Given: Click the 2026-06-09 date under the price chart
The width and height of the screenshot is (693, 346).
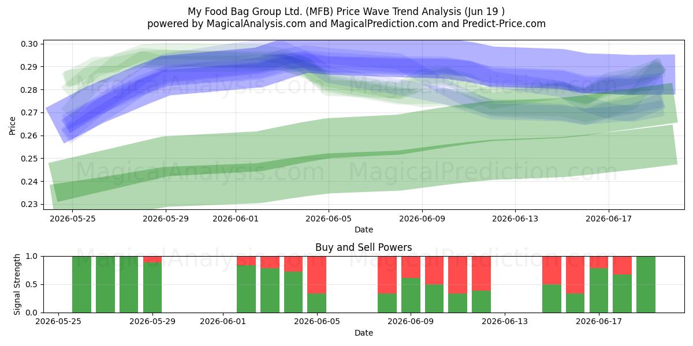Looking at the screenshot, I should (x=422, y=219).
